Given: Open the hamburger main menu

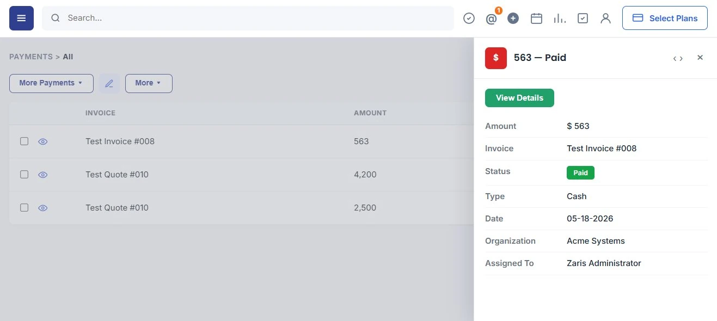Looking at the screenshot, I should (21, 18).
